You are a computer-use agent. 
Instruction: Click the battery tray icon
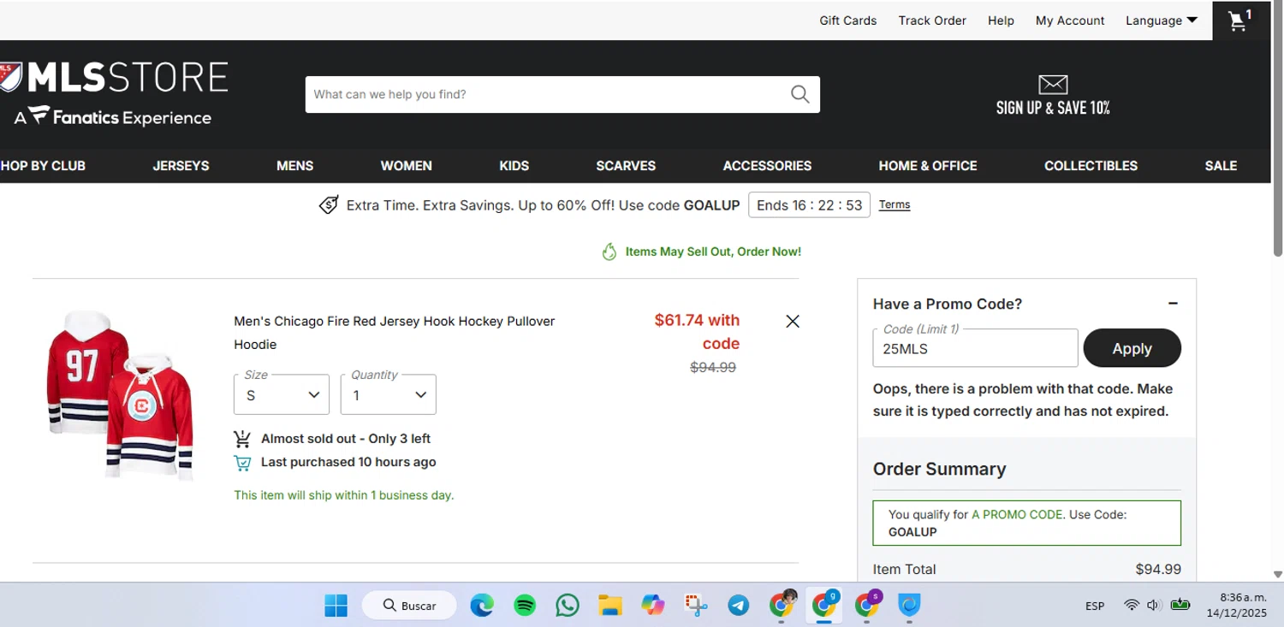coord(1180,605)
